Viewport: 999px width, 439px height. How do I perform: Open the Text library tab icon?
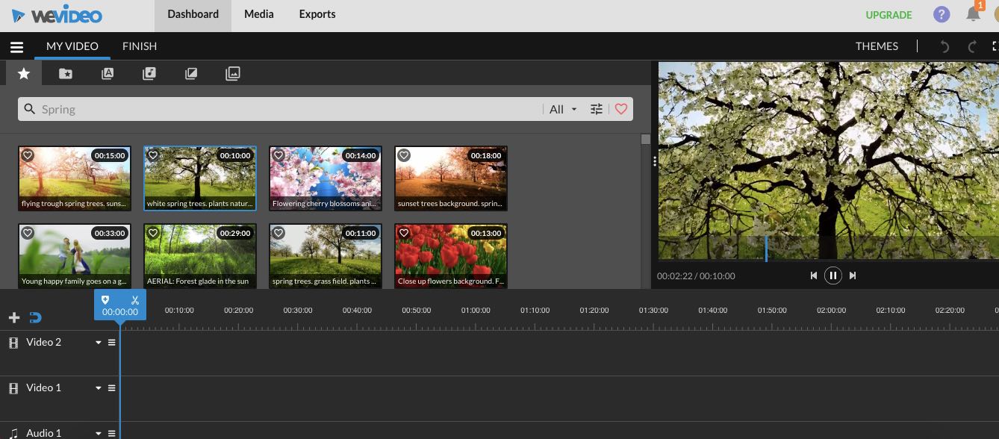point(108,73)
